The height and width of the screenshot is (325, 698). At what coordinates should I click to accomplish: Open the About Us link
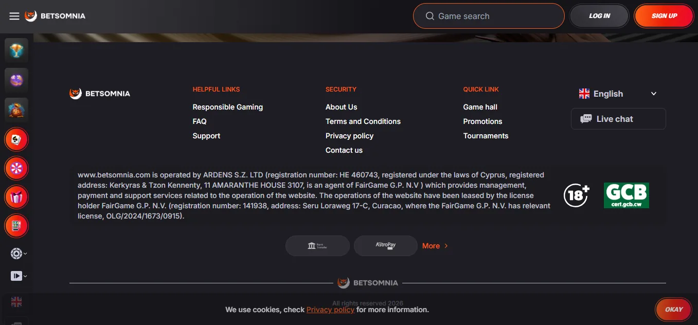pyautogui.click(x=342, y=107)
